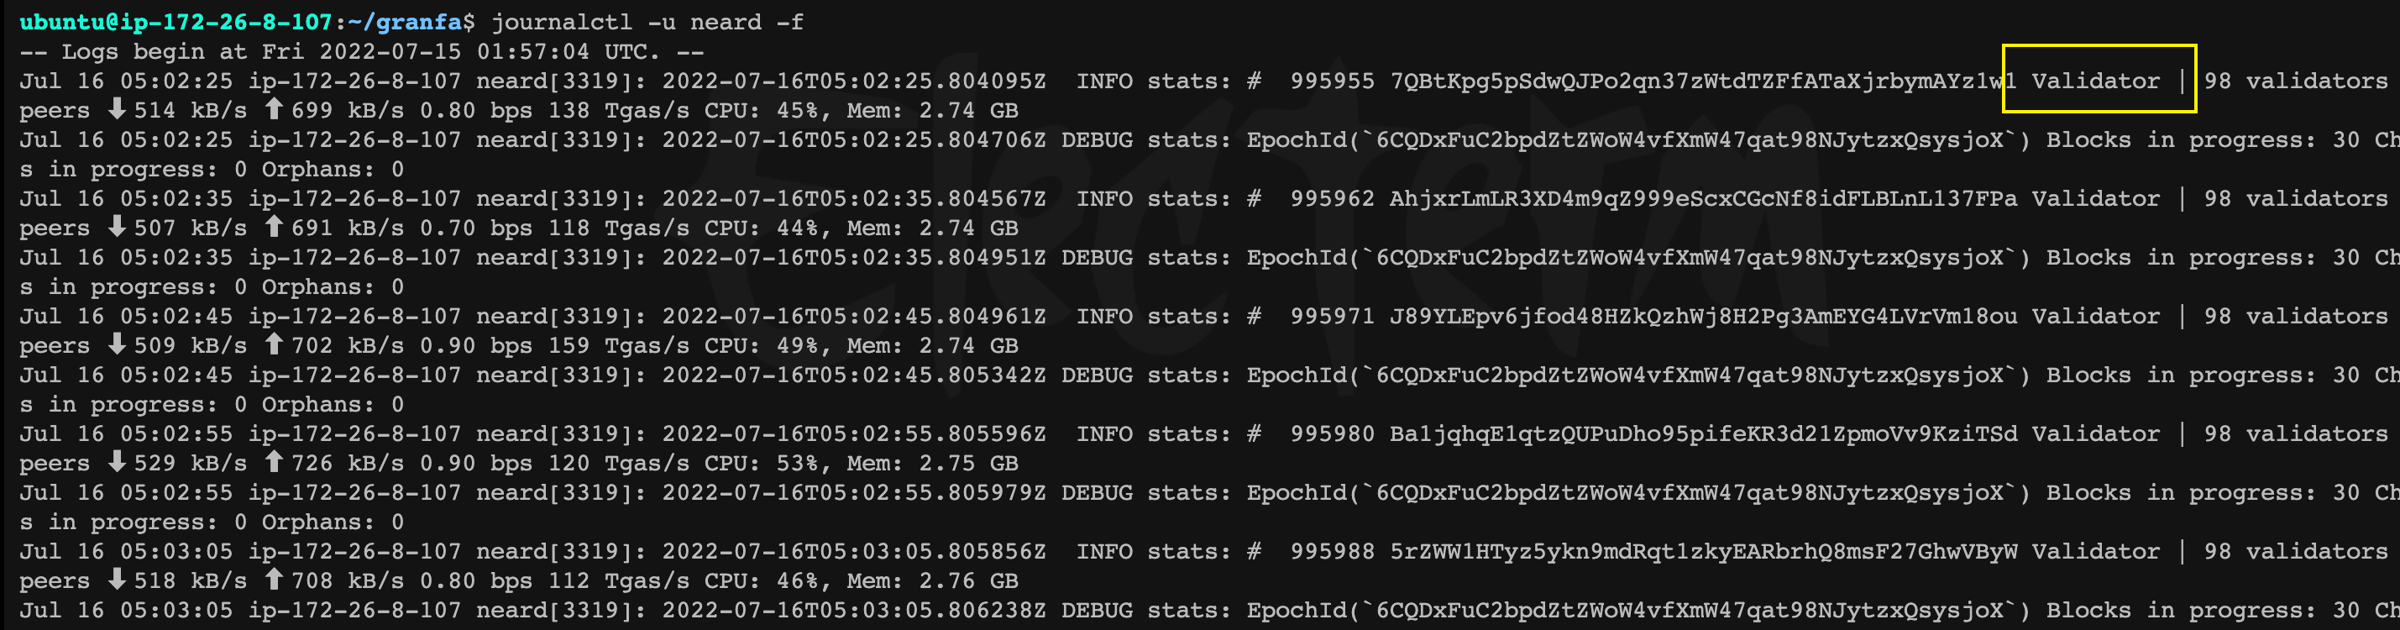The height and width of the screenshot is (630, 2400).
Task: Click the upload arrow beside 708 kB/s
Action: pyautogui.click(x=273, y=579)
